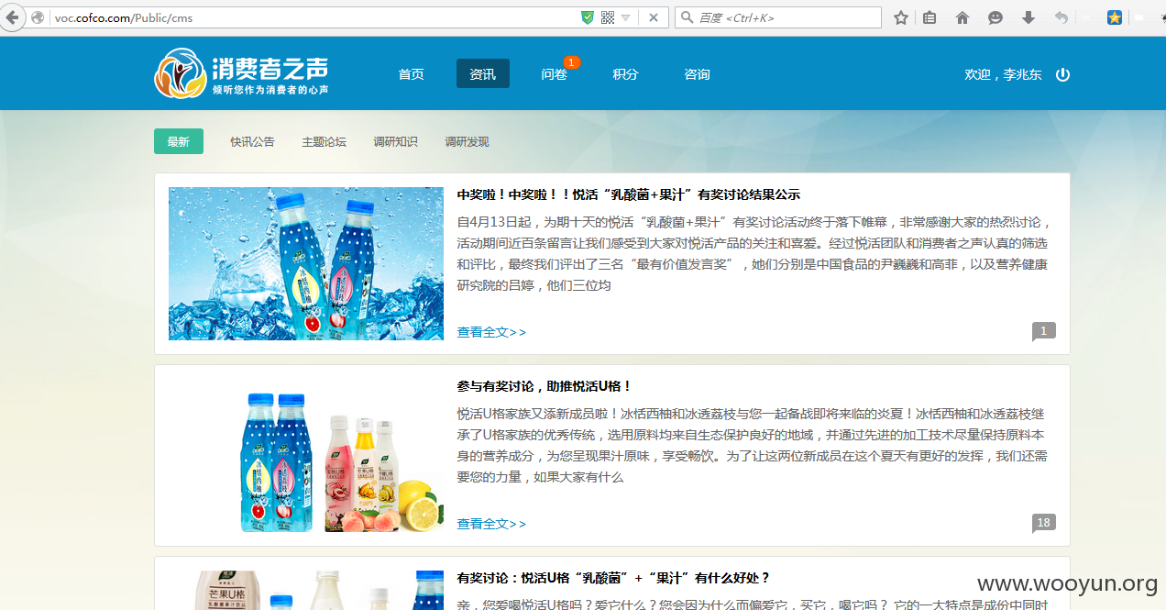The width and height of the screenshot is (1166, 610).
Task: Open the 消费者之声 logo
Action: point(241,73)
